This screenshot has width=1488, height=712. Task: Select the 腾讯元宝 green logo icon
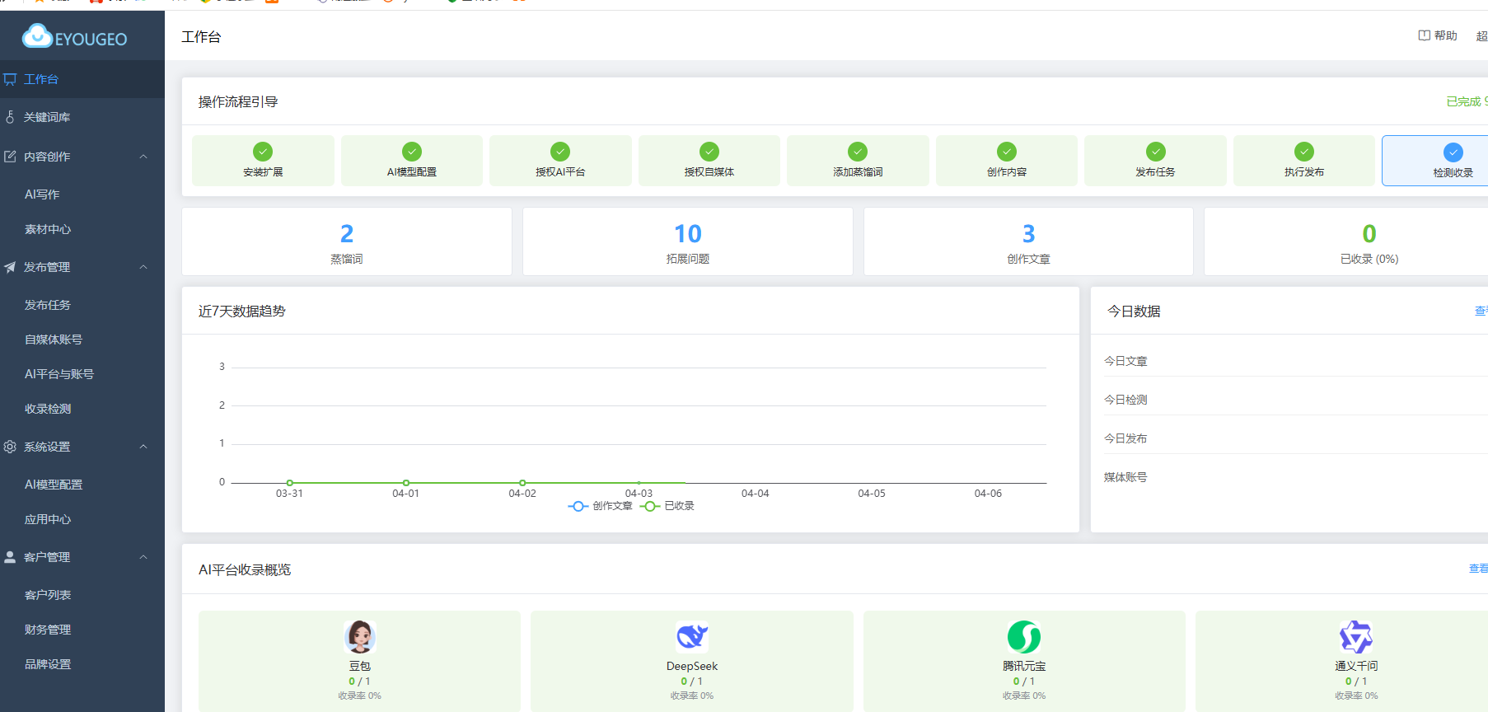pos(1024,637)
